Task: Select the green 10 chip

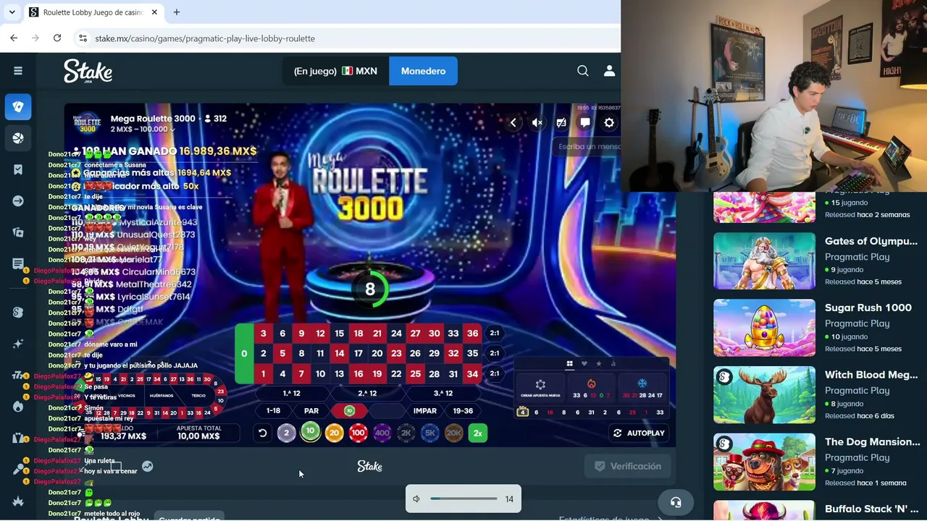Action: [310, 432]
